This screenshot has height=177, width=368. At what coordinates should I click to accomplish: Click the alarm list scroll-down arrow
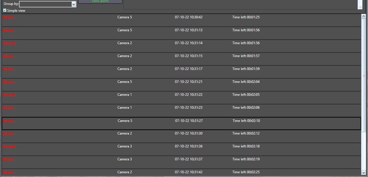pos(363,172)
